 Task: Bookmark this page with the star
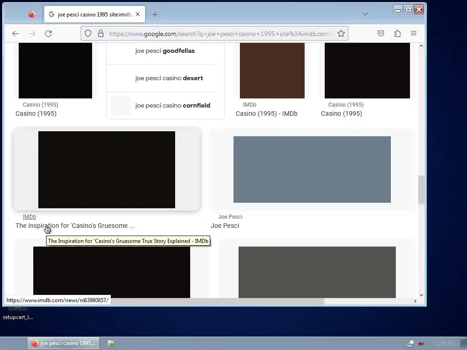[x=341, y=33]
